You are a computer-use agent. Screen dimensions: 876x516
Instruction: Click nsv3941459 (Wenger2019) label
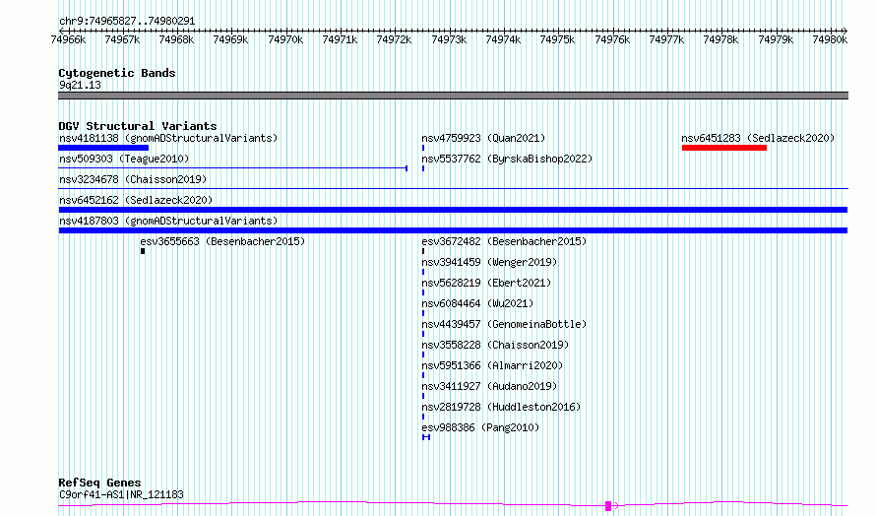[489, 262]
